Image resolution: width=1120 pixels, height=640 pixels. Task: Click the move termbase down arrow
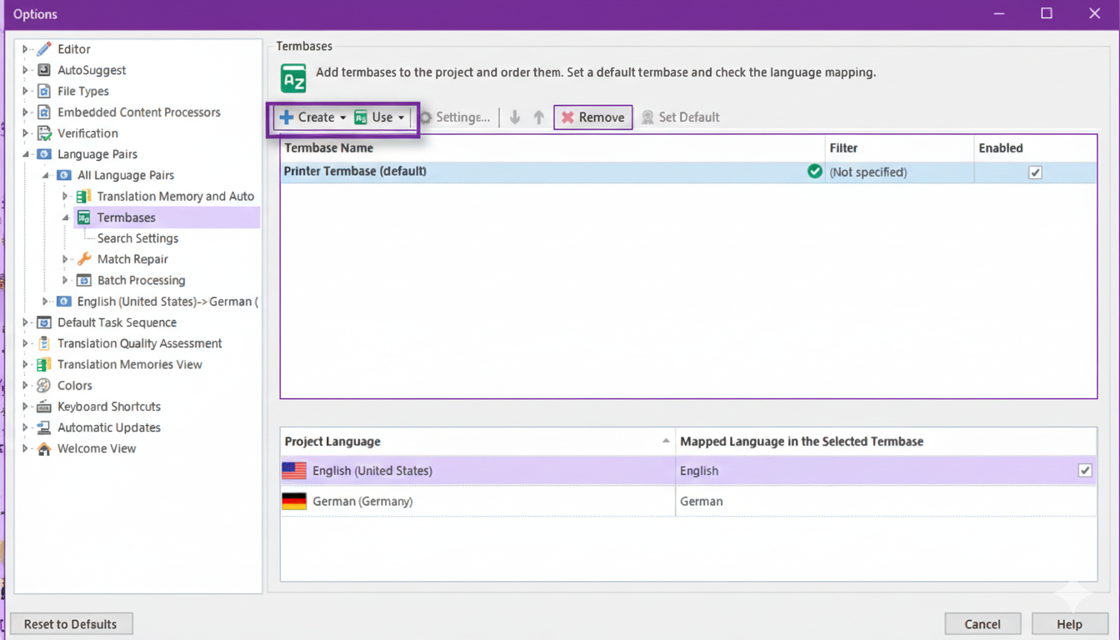pyautogui.click(x=515, y=117)
